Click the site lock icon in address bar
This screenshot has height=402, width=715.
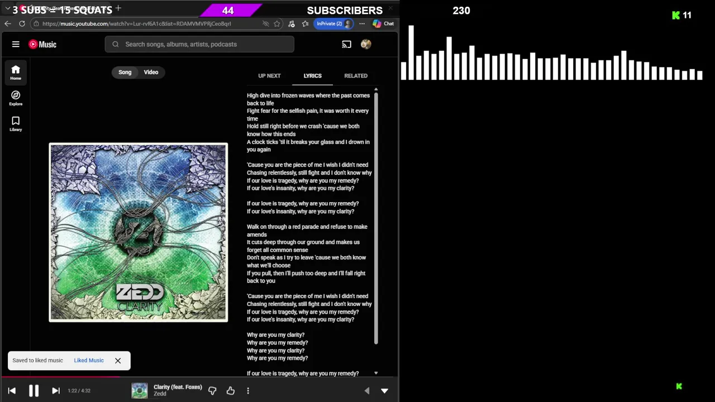[36, 23]
